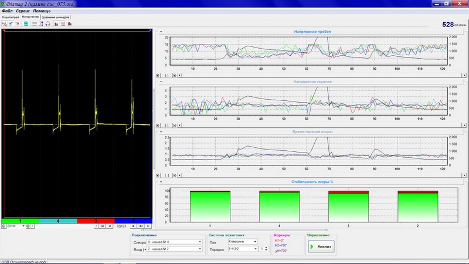Open the Тип Классика dropdown
Image resolution: width=469 pixels, height=264 pixels.
[x=243, y=242]
